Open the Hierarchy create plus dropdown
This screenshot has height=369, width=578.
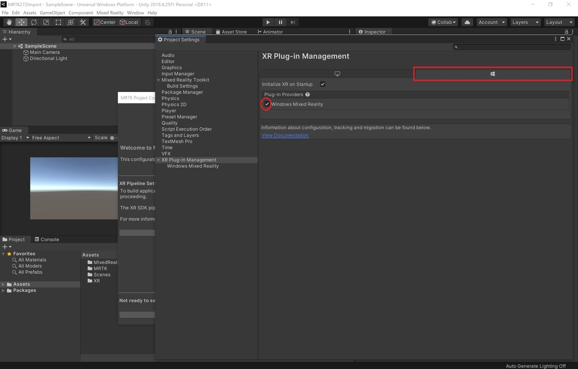tap(7, 39)
